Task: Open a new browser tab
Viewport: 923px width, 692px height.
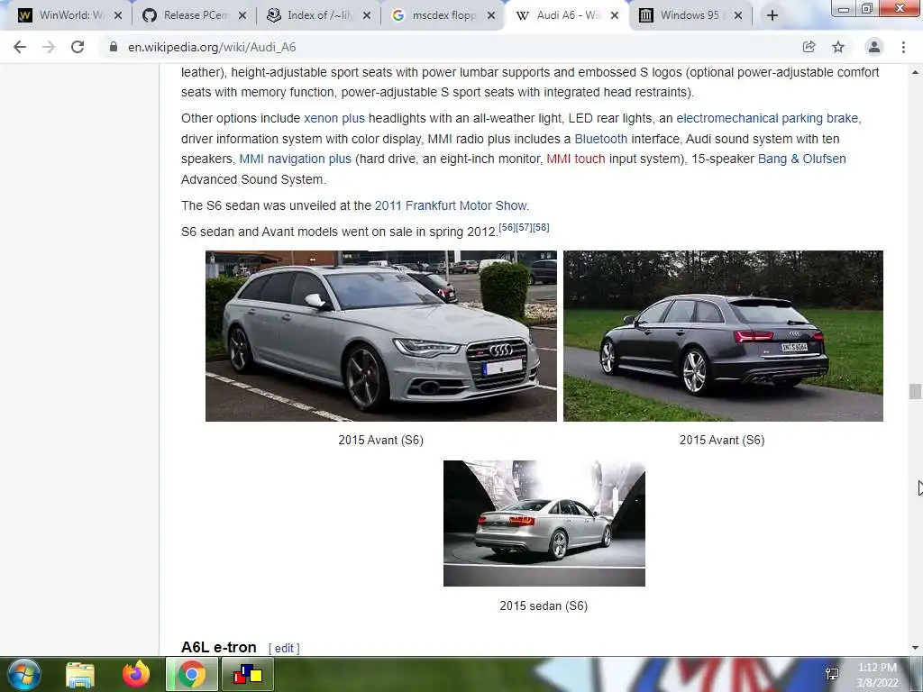Action: pyautogui.click(x=772, y=15)
